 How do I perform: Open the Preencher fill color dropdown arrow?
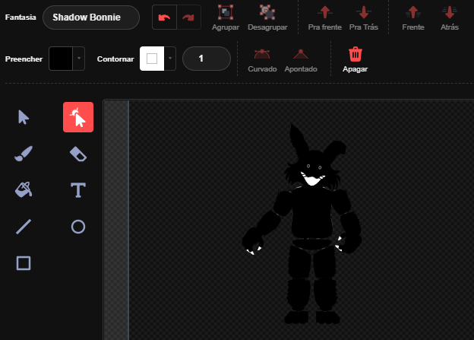tap(78, 59)
